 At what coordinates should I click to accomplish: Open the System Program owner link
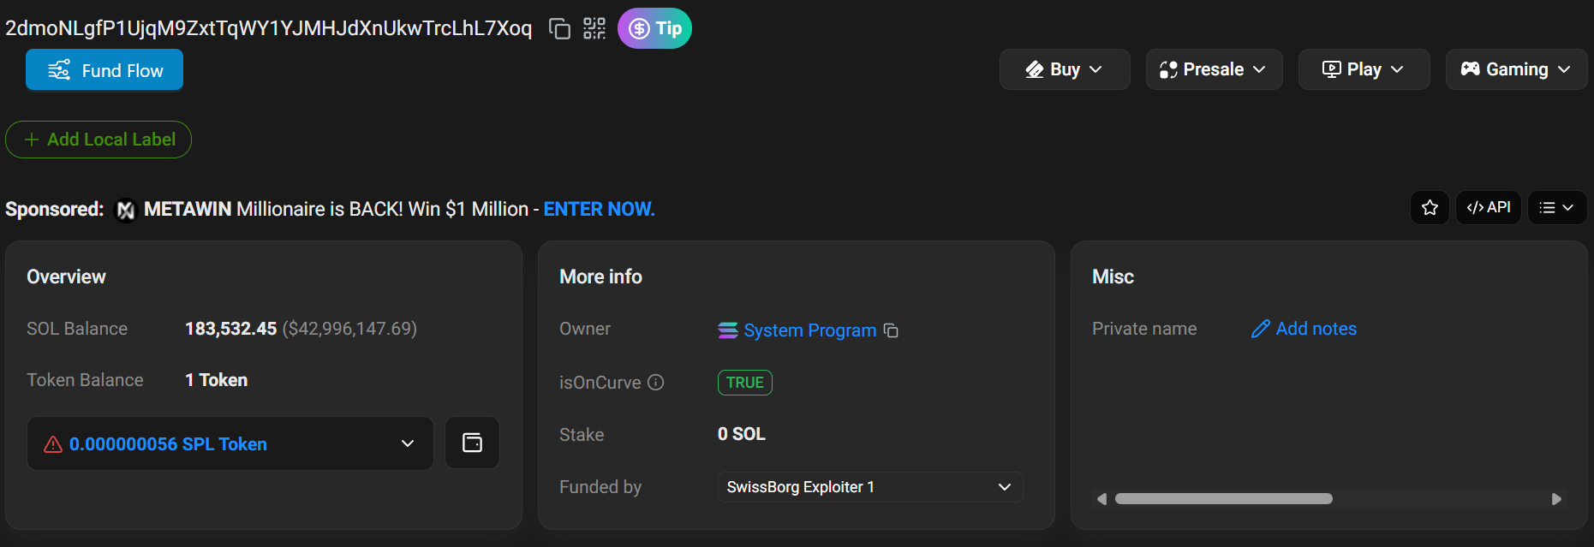[809, 330]
